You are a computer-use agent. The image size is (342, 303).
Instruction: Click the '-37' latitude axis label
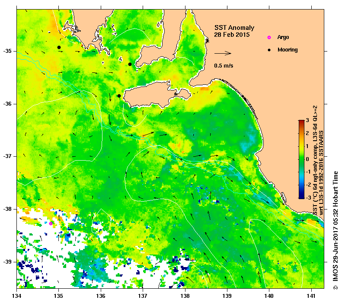[7, 156]
